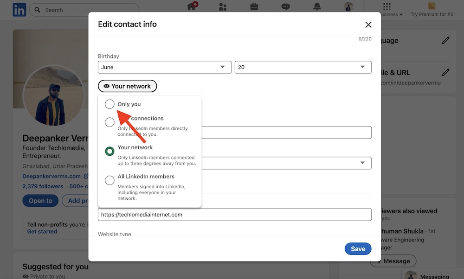Select the All LinkedIn members radio option

click(x=110, y=180)
